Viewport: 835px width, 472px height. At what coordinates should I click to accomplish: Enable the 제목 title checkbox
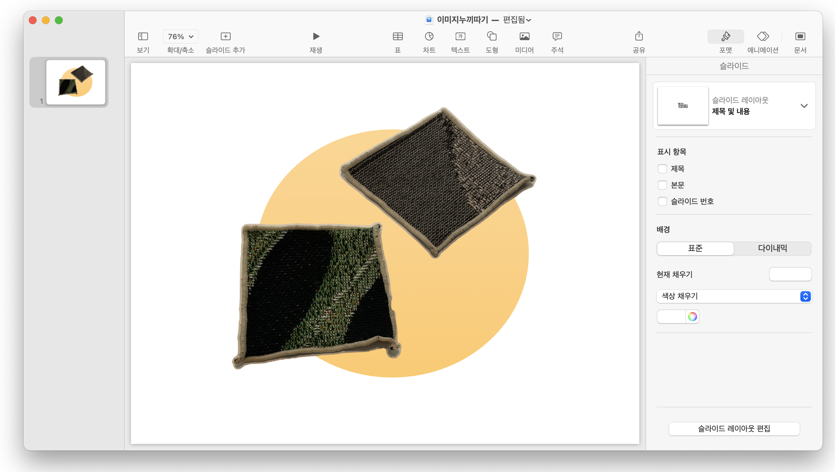662,169
